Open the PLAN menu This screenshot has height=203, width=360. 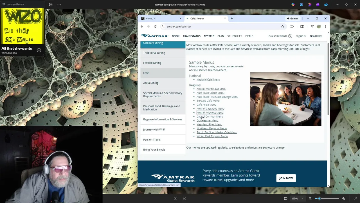221,36
